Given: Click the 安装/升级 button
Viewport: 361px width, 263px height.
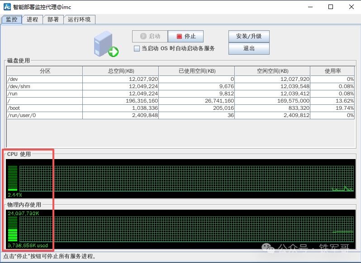Looking at the screenshot, I should pyautogui.click(x=249, y=36).
